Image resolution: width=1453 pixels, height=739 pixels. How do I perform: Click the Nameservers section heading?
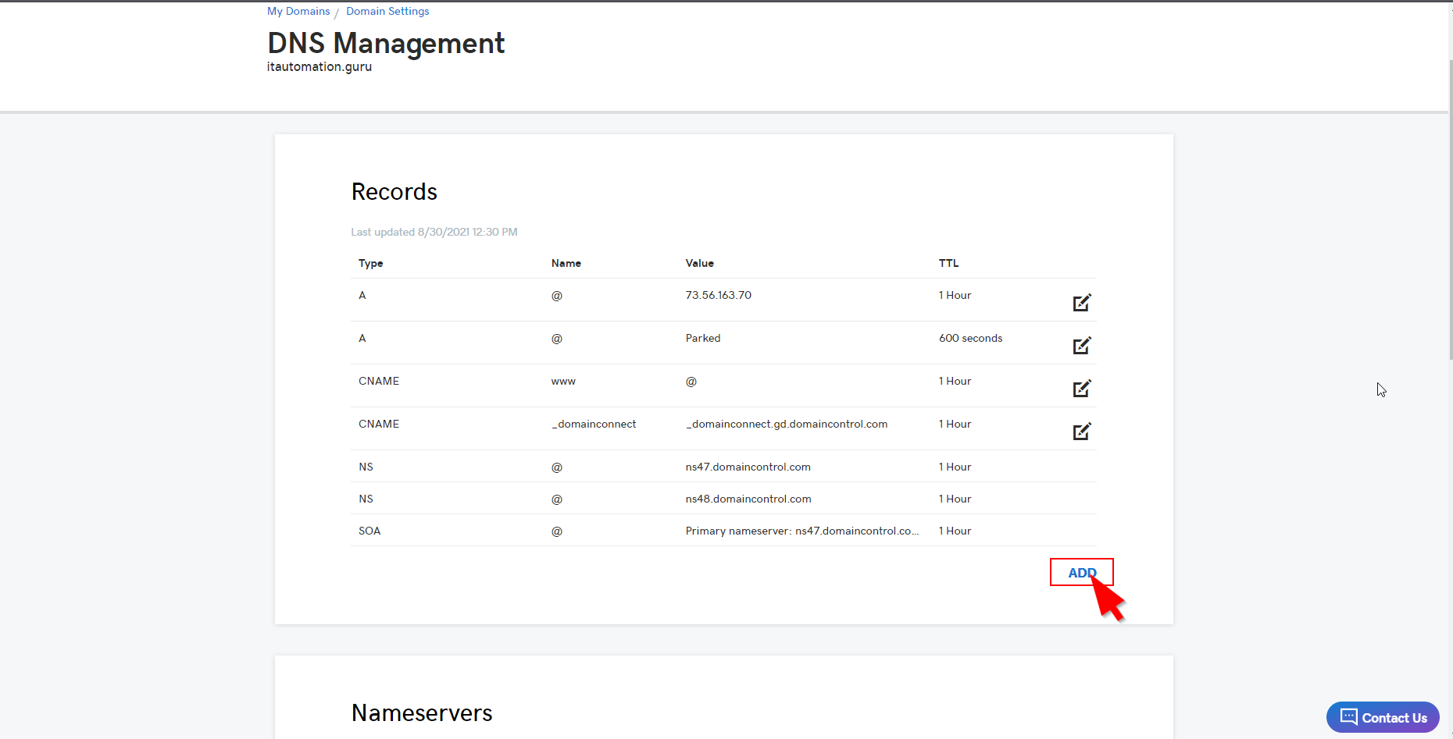coord(422,712)
